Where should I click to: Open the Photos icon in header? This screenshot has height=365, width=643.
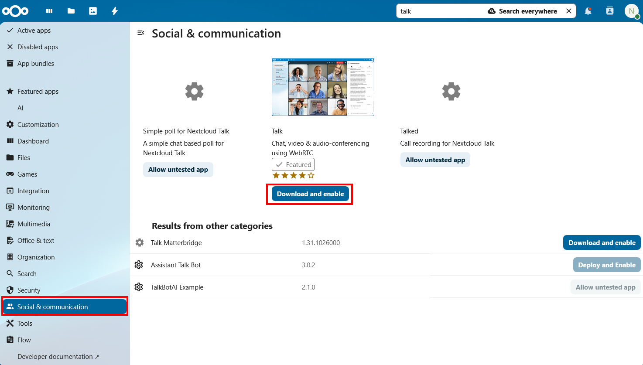pos(93,11)
